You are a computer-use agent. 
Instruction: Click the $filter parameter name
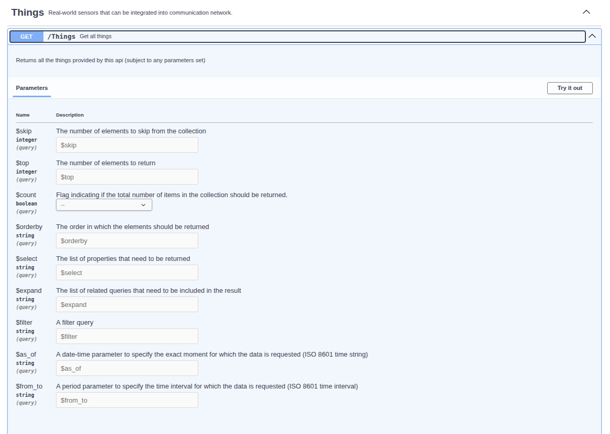[x=24, y=323]
